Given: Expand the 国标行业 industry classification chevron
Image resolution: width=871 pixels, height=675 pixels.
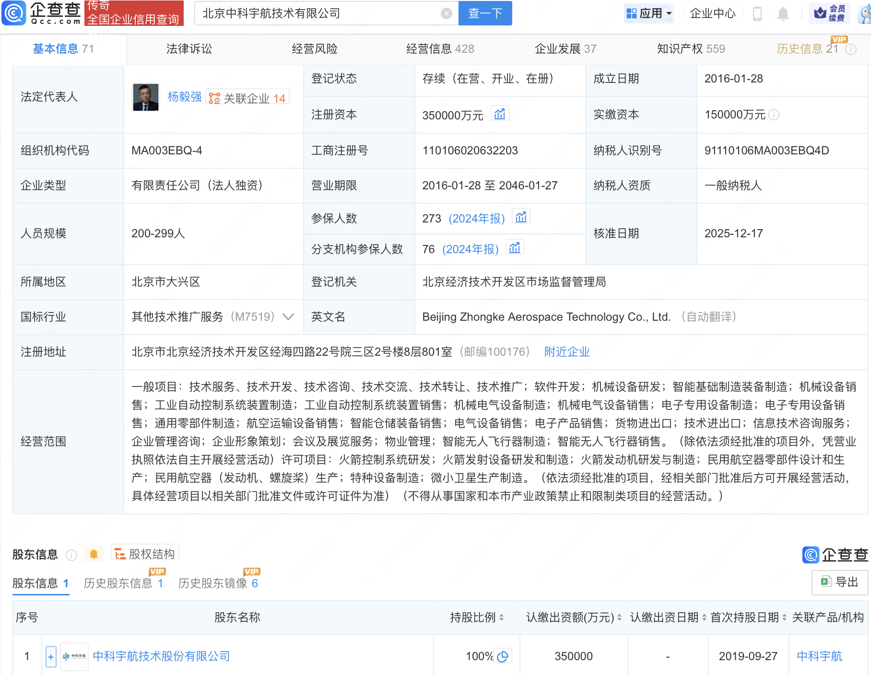Looking at the screenshot, I should (x=288, y=317).
